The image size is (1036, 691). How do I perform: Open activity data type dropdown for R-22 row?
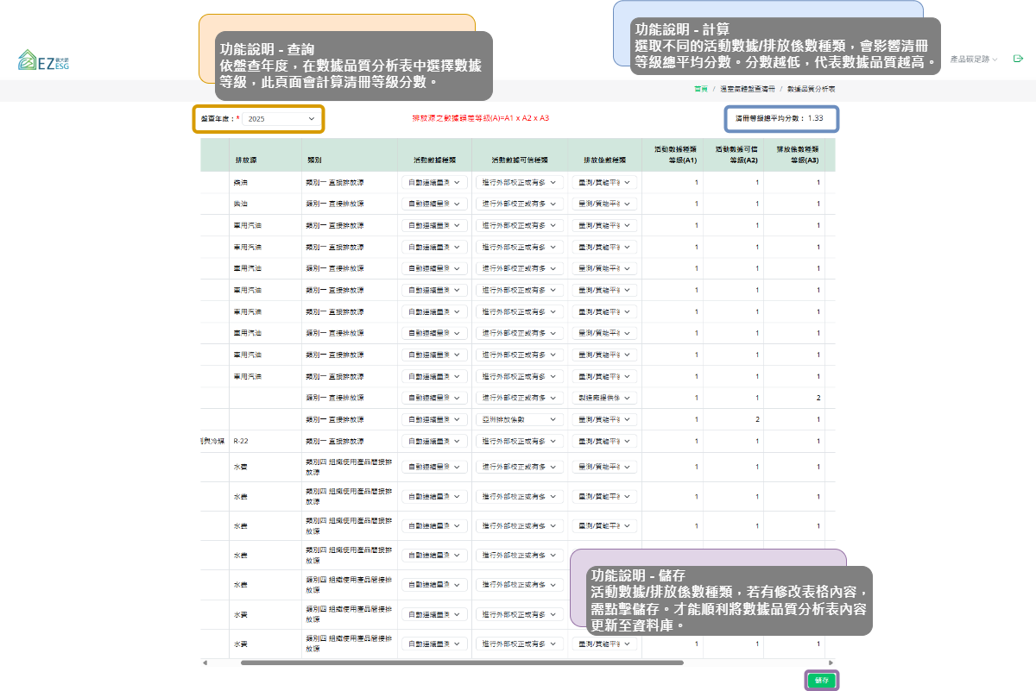click(434, 441)
